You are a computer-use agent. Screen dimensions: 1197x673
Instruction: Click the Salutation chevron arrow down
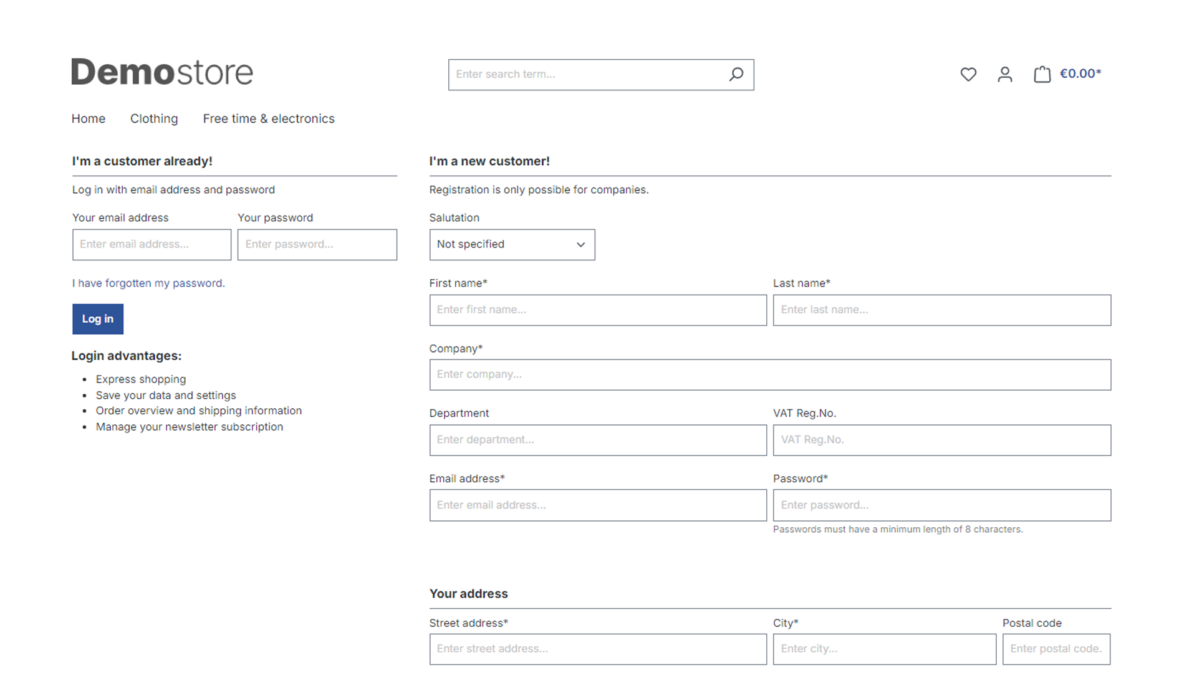[x=580, y=244]
